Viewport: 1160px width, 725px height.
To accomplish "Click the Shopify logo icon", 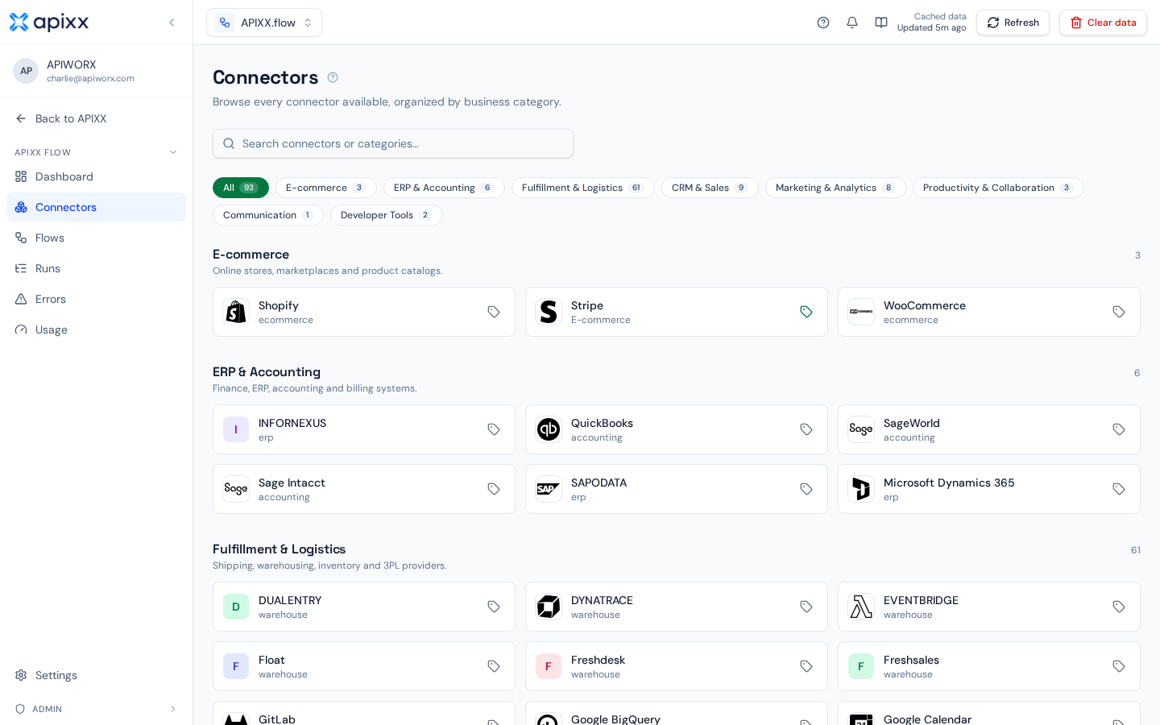I will click(236, 312).
